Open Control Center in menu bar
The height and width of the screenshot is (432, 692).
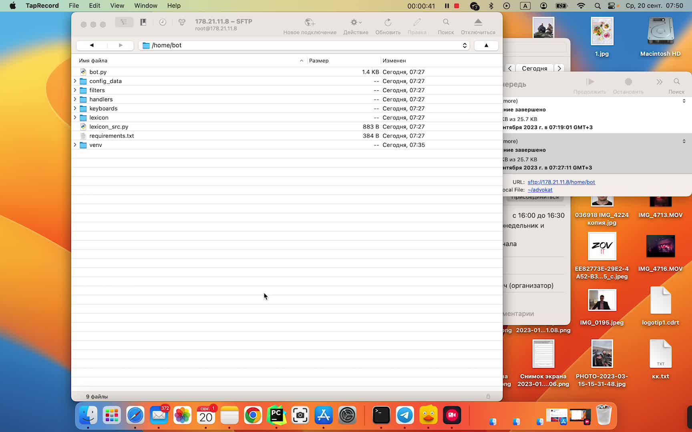pos(612,6)
